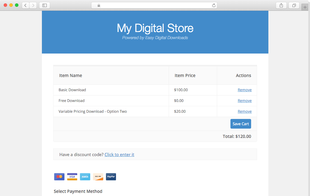Remove Free Download from the cart
The image size is (310, 196).
245,101
